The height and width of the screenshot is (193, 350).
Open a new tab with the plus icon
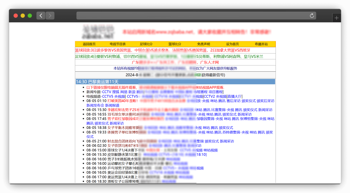[336, 18]
